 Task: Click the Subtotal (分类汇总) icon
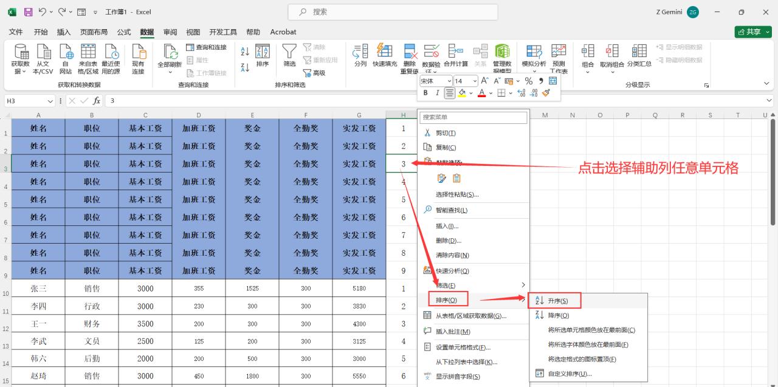pyautogui.click(x=639, y=56)
